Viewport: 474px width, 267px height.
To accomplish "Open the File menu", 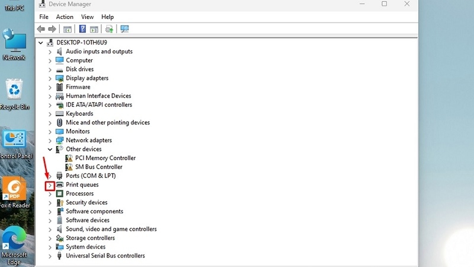I will click(x=44, y=17).
